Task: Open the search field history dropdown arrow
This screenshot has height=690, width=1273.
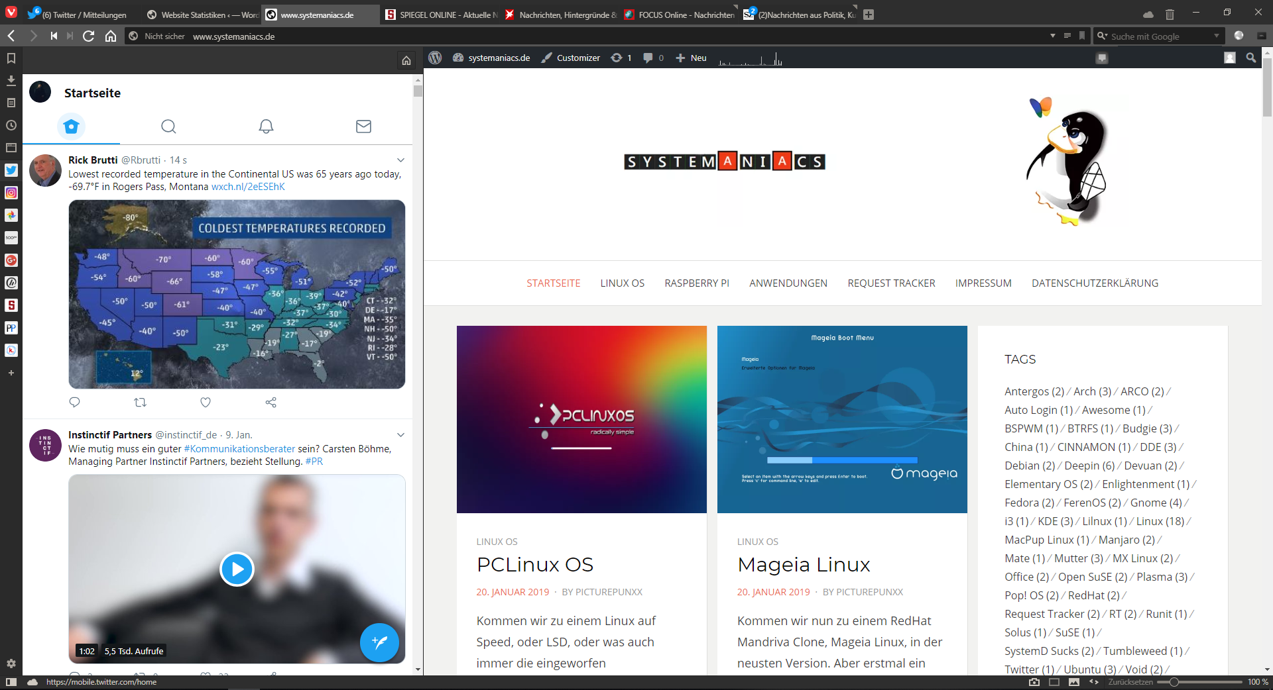Action: 1217,36
